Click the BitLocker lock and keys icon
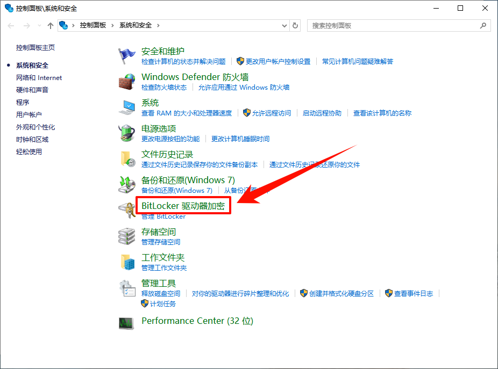This screenshot has height=369, width=498. pyautogui.click(x=126, y=211)
